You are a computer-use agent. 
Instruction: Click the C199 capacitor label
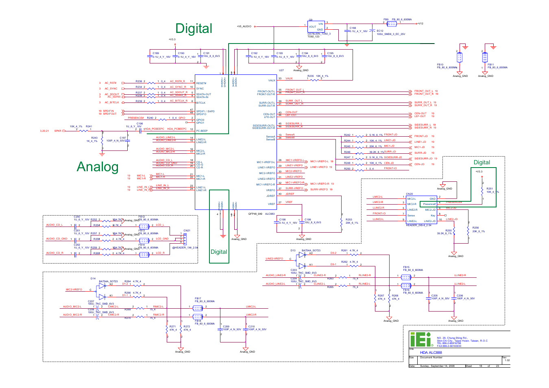pos(308,220)
